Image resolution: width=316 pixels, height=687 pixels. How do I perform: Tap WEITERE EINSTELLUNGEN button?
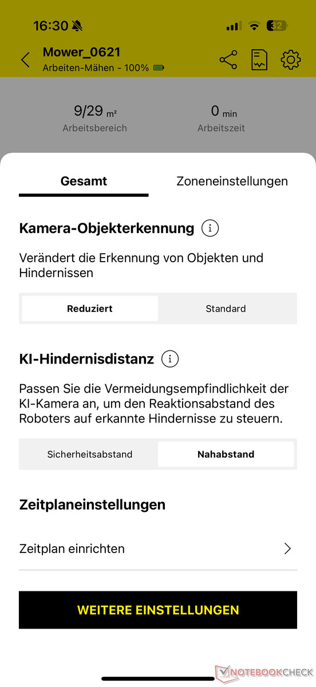pyautogui.click(x=158, y=610)
